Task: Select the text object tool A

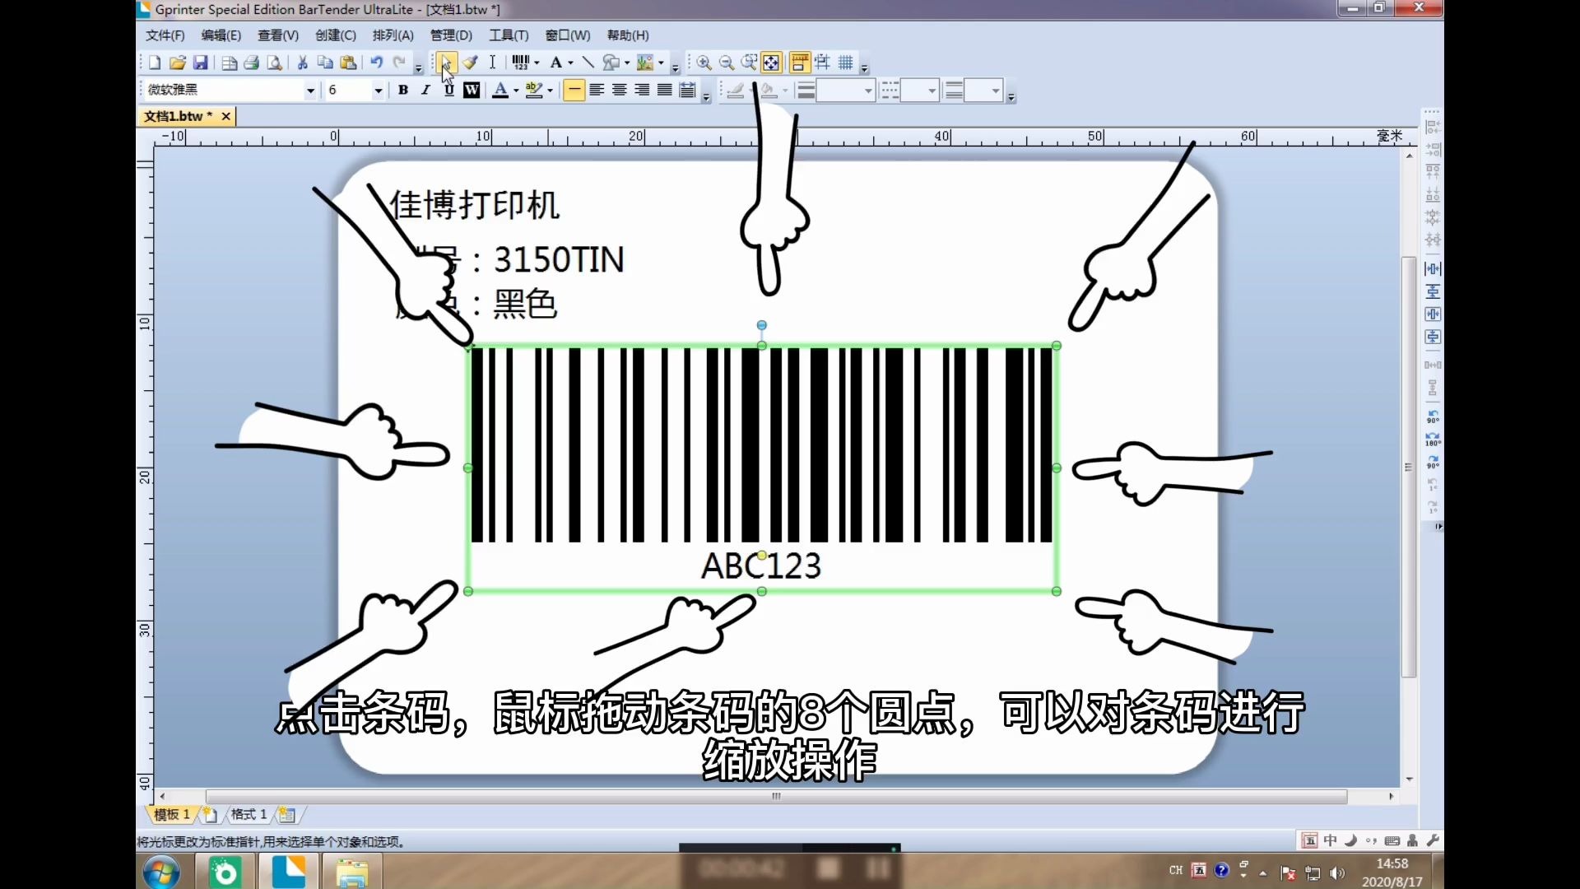Action: coord(556,63)
